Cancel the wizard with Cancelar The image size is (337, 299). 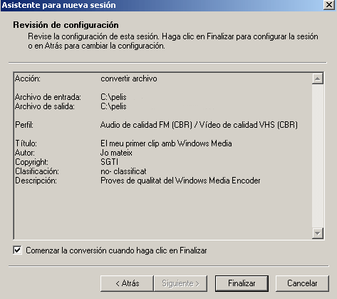(302, 283)
